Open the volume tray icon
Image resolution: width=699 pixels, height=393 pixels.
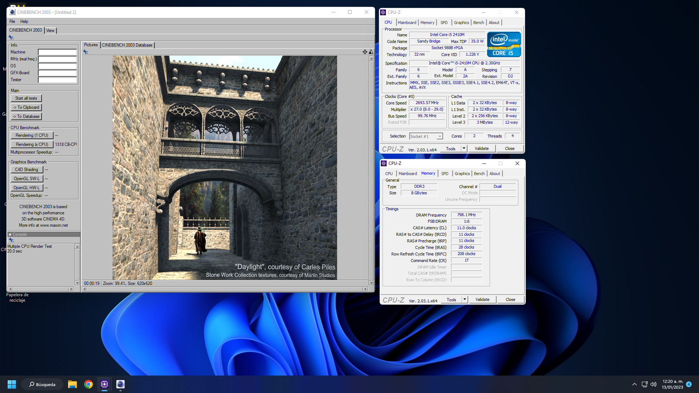click(653, 384)
